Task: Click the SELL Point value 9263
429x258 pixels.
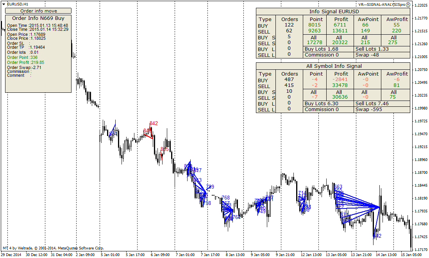Action: pos(315,30)
